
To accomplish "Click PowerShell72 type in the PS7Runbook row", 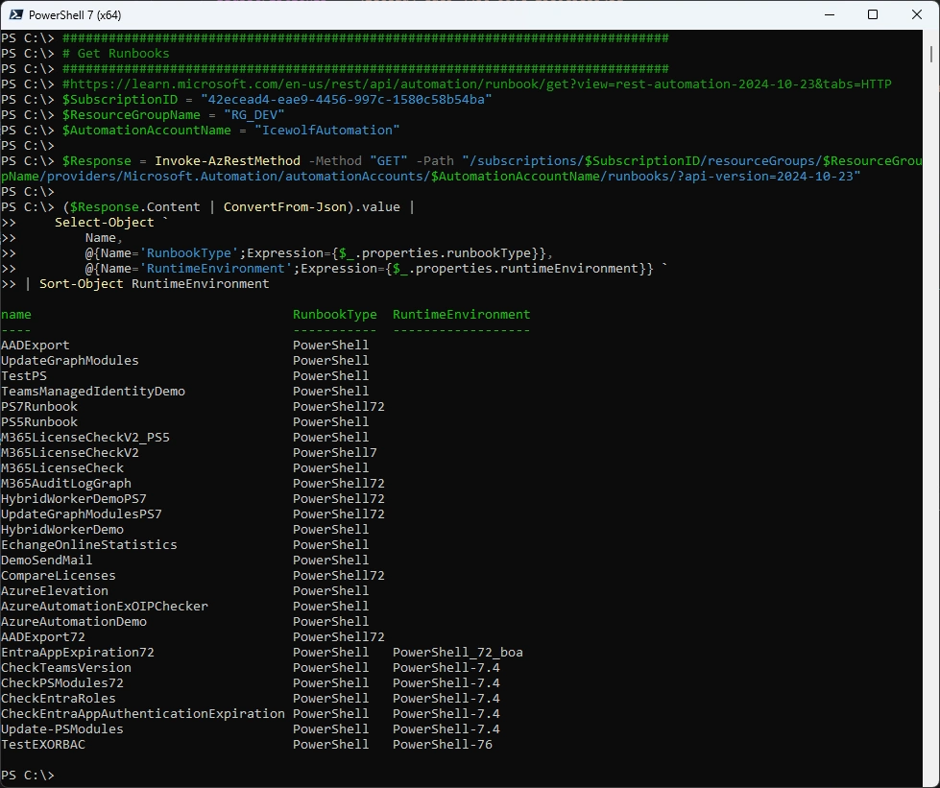I will tap(339, 407).
